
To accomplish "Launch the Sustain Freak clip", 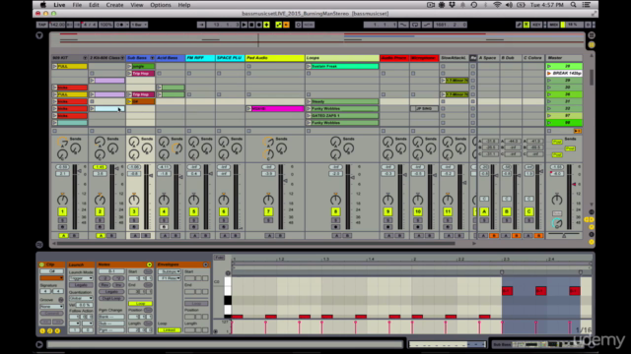I will [309, 66].
